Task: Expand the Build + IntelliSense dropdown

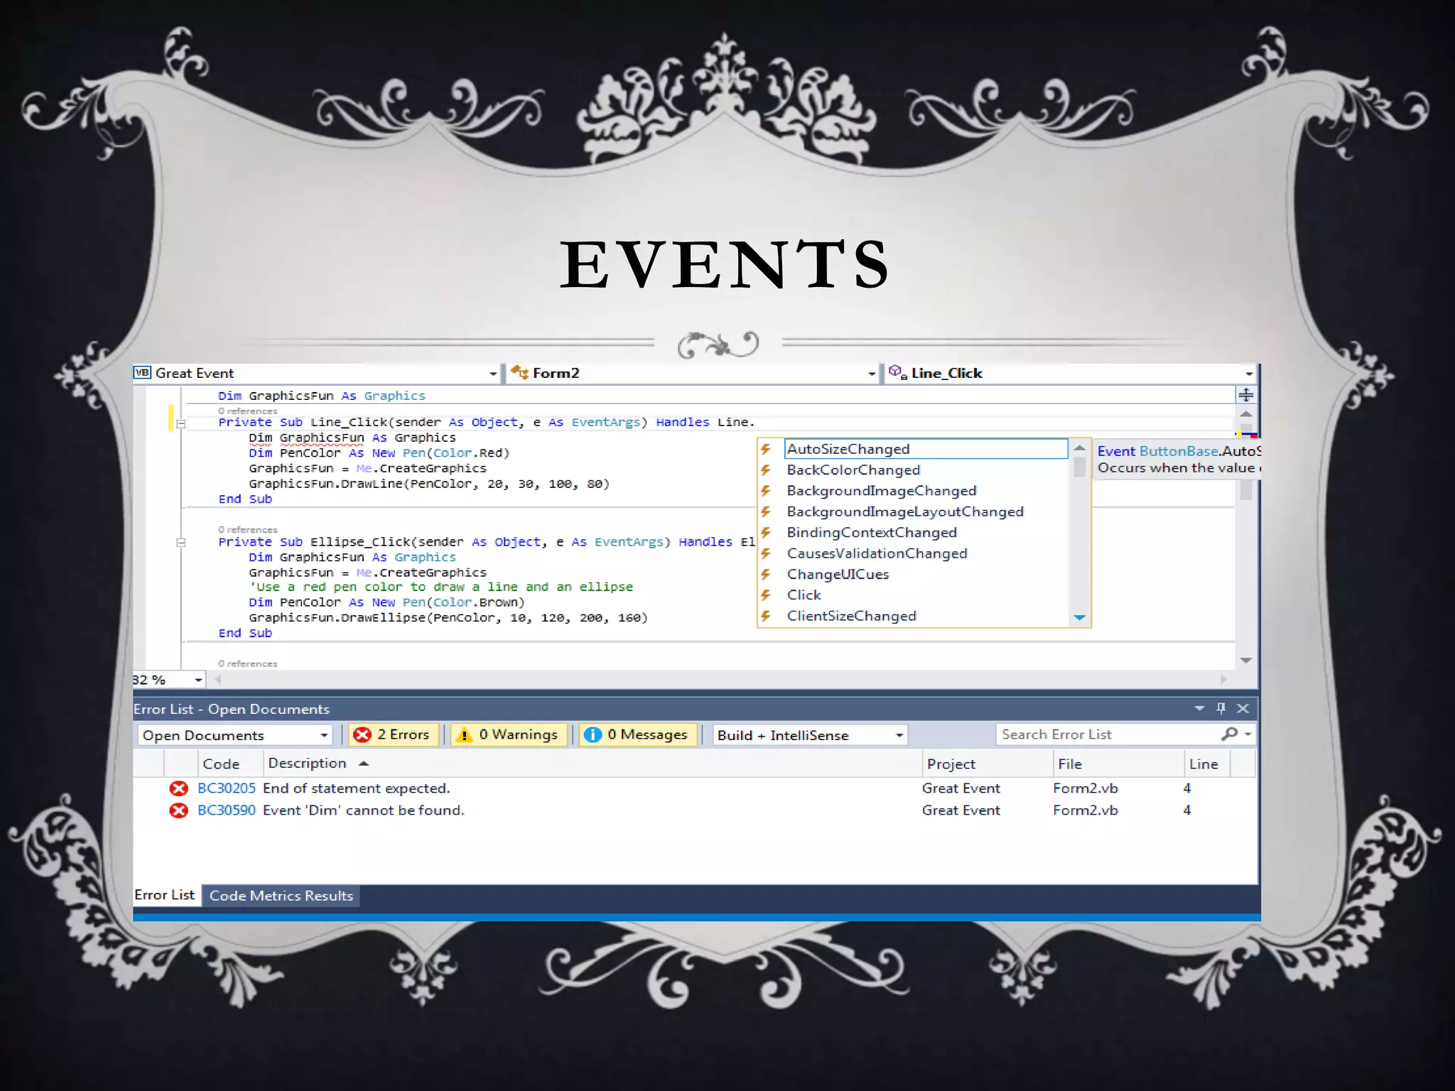Action: click(x=899, y=735)
